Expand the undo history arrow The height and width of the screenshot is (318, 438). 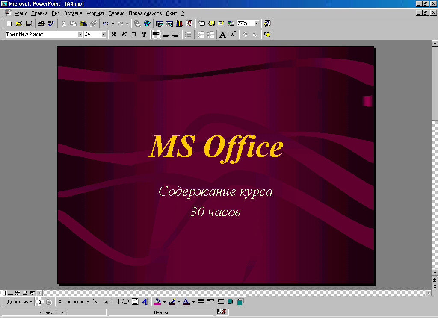click(x=112, y=24)
